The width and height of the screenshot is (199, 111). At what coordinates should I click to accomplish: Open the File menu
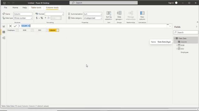click(x=6, y=7)
